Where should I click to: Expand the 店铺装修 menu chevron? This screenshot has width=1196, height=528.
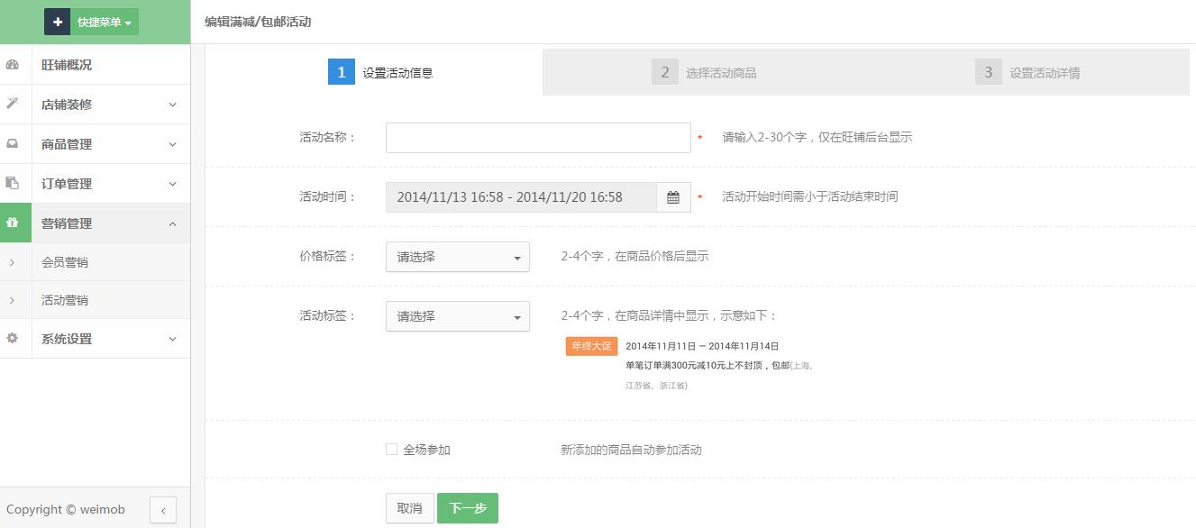(172, 105)
